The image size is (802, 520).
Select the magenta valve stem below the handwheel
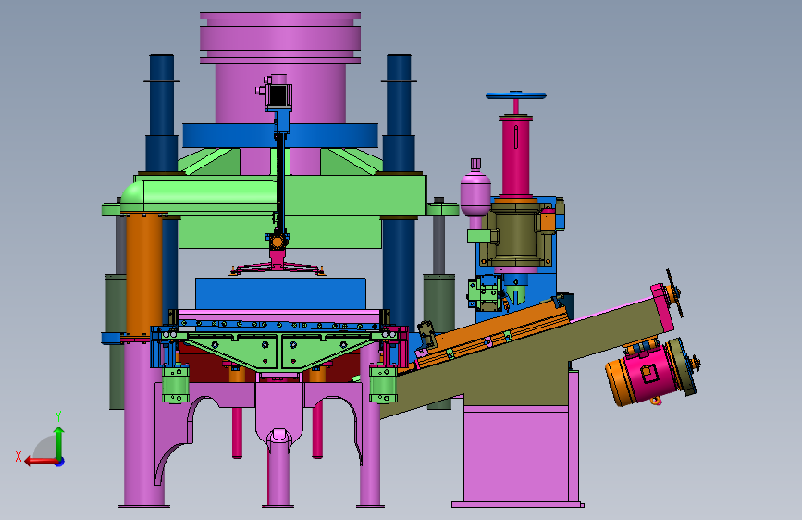pyautogui.click(x=515, y=156)
